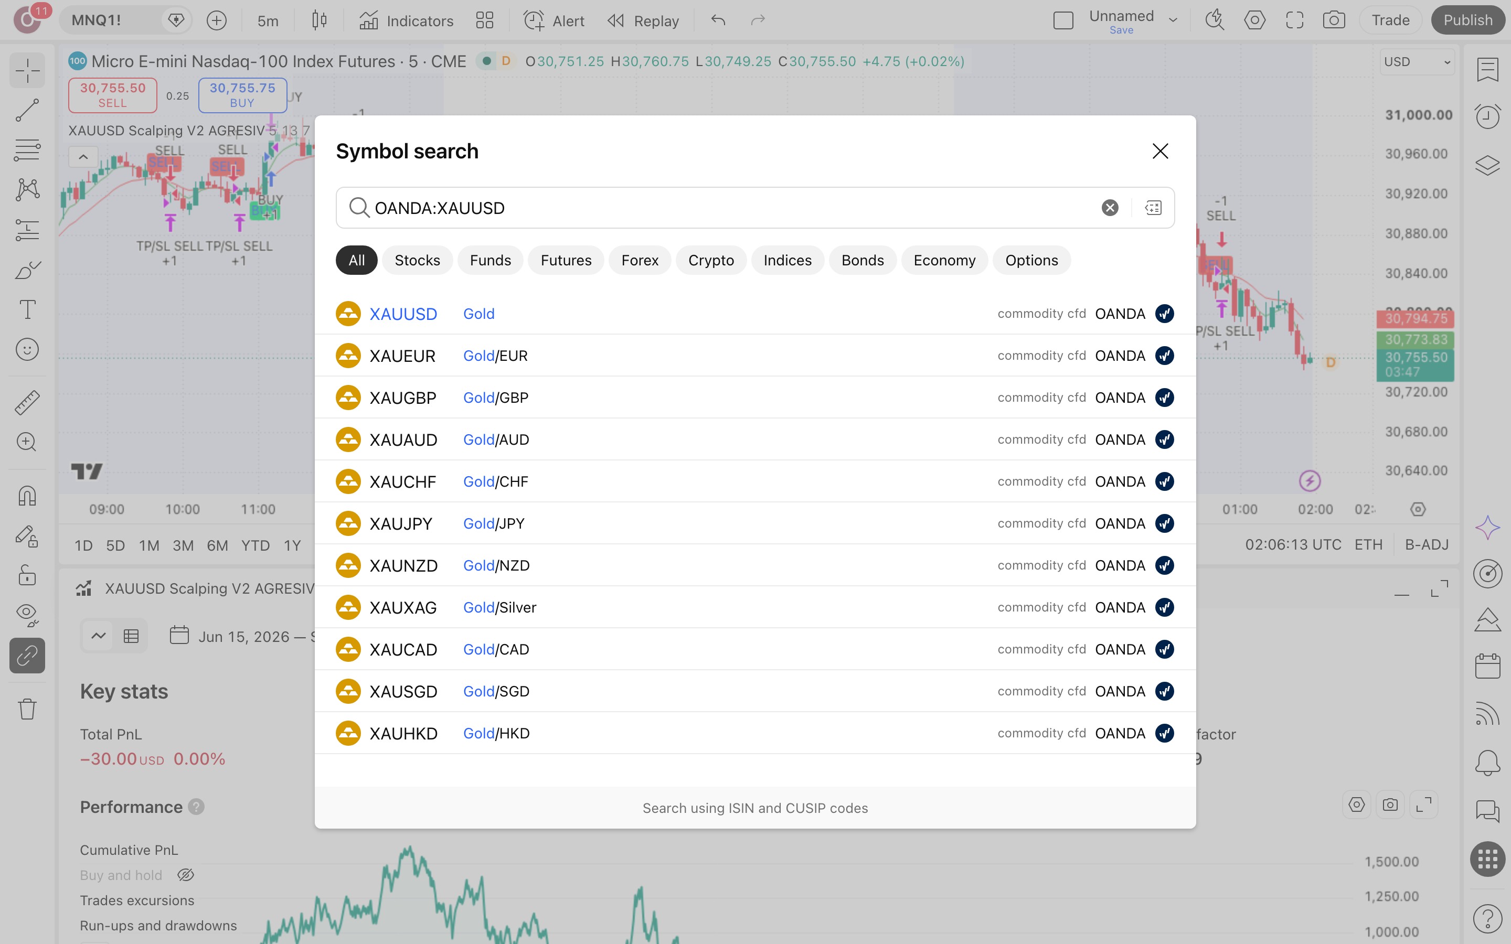Screen dimensions: 1511x944
Task: Open the object tree layers panel
Action: point(1487,165)
